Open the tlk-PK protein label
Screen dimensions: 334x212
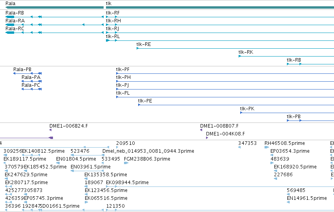click(x=247, y=109)
